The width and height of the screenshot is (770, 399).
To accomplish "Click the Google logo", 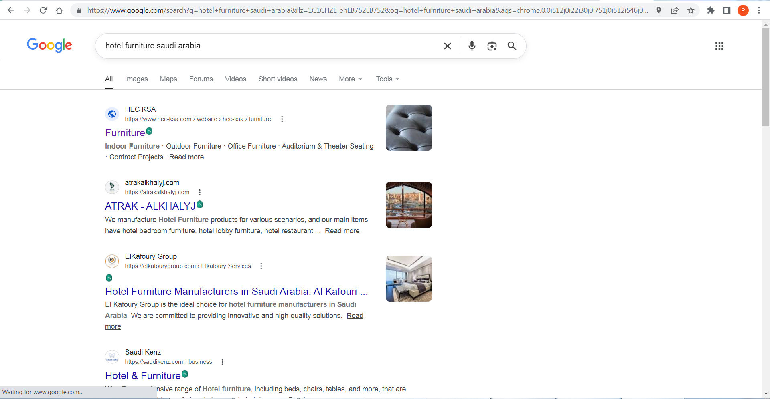I will [49, 45].
